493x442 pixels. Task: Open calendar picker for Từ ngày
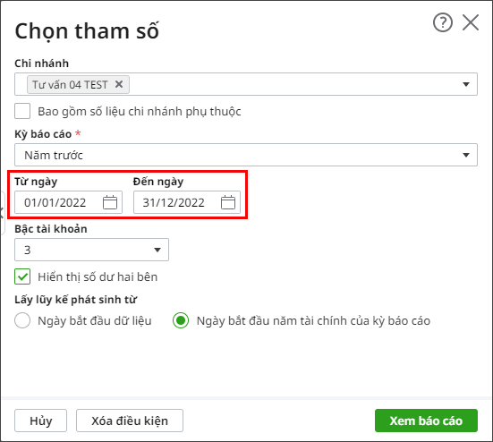click(x=110, y=202)
